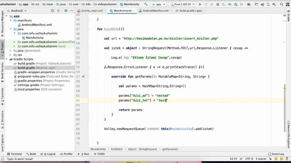Image resolution: width=291 pixels, height=163 pixels.
Task: Open the Pixel 2 API 28 device dropdown
Action: [x=182, y=4]
